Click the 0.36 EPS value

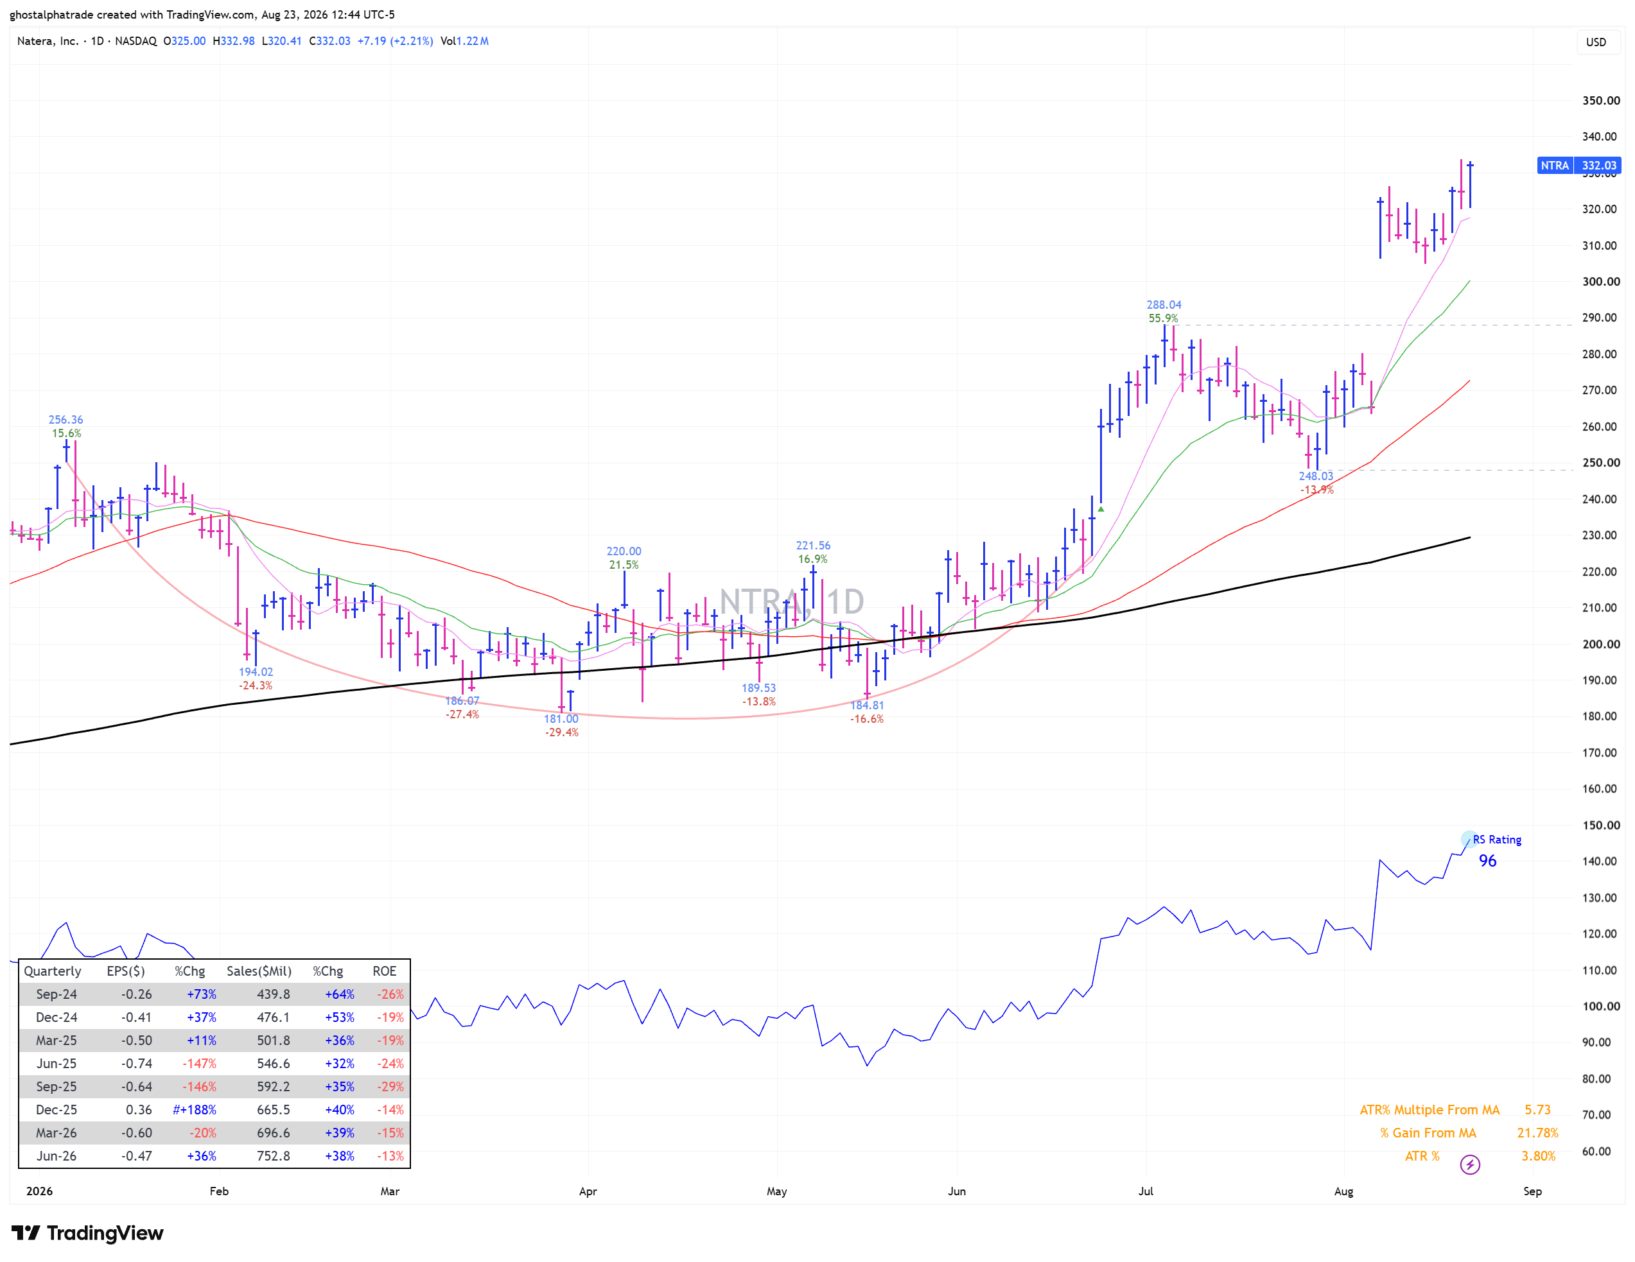coord(139,1110)
